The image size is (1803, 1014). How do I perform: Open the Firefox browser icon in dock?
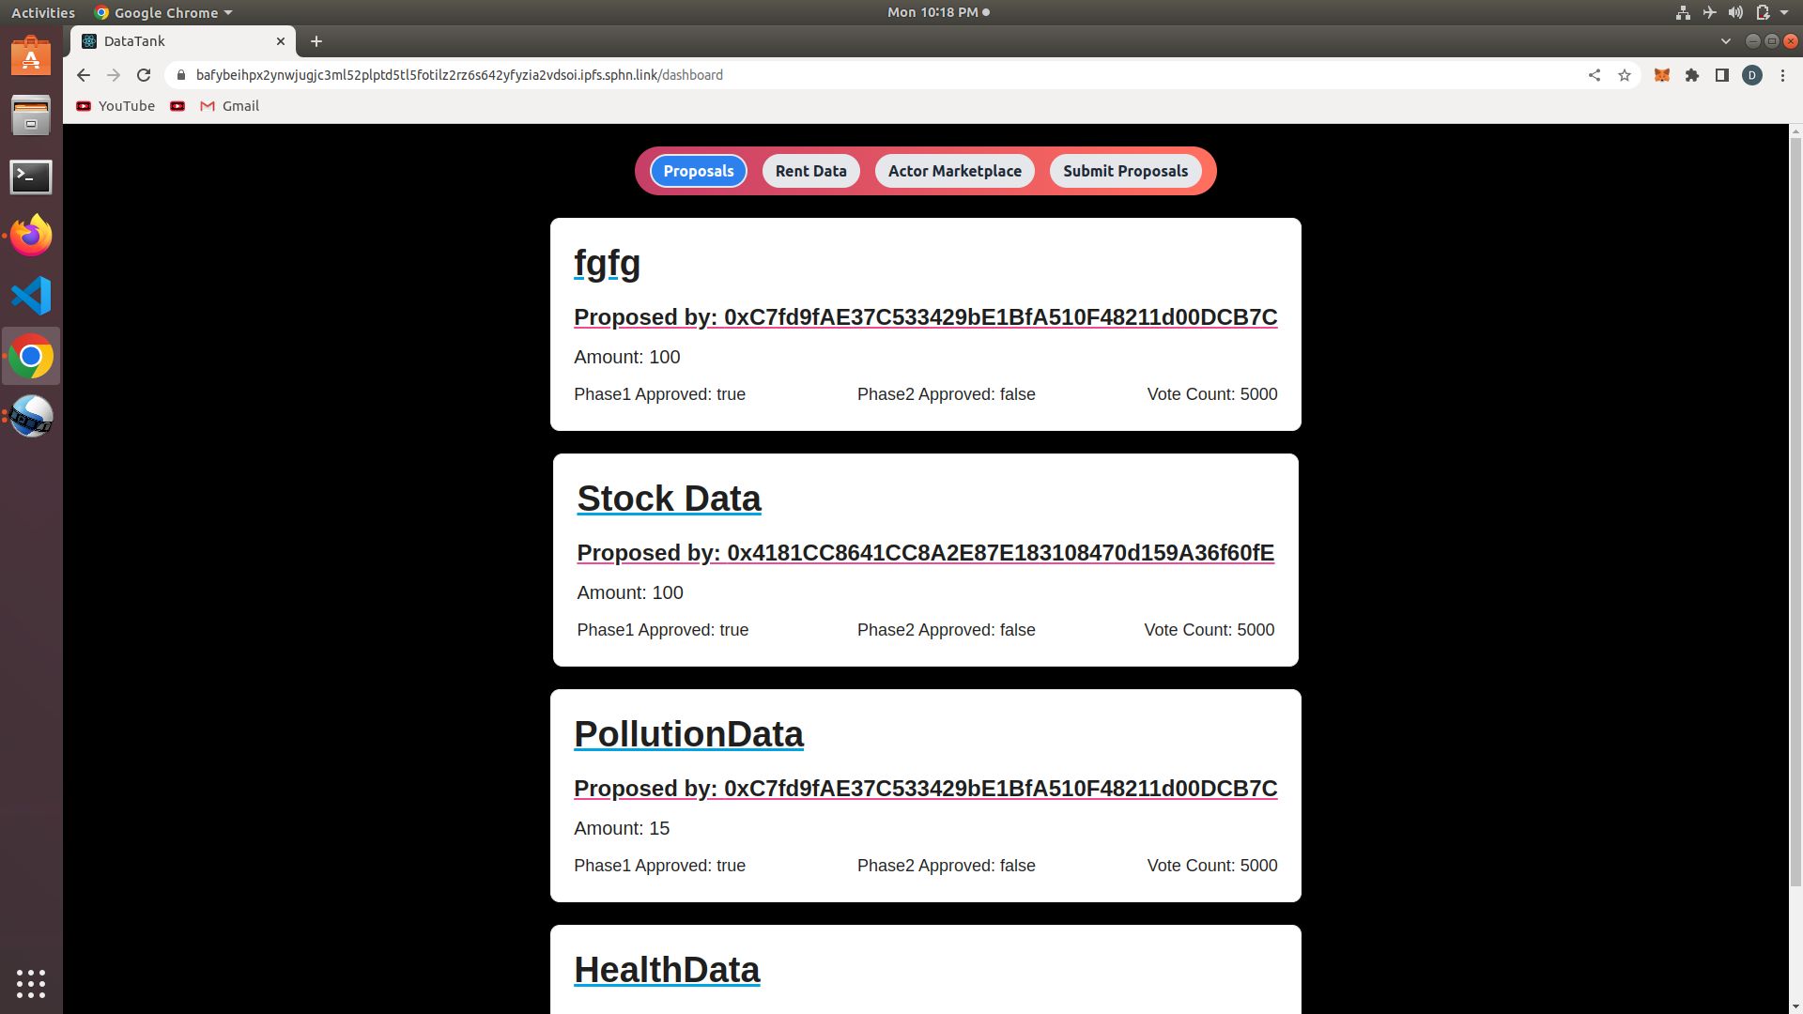click(x=31, y=236)
